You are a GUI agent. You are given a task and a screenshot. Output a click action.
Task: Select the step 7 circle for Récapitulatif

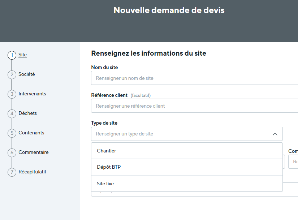pos(12,172)
